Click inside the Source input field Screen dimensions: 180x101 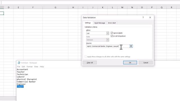[108, 46]
